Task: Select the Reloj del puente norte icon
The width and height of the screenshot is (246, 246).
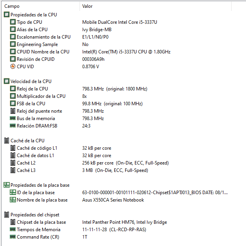Action: coord(13,111)
